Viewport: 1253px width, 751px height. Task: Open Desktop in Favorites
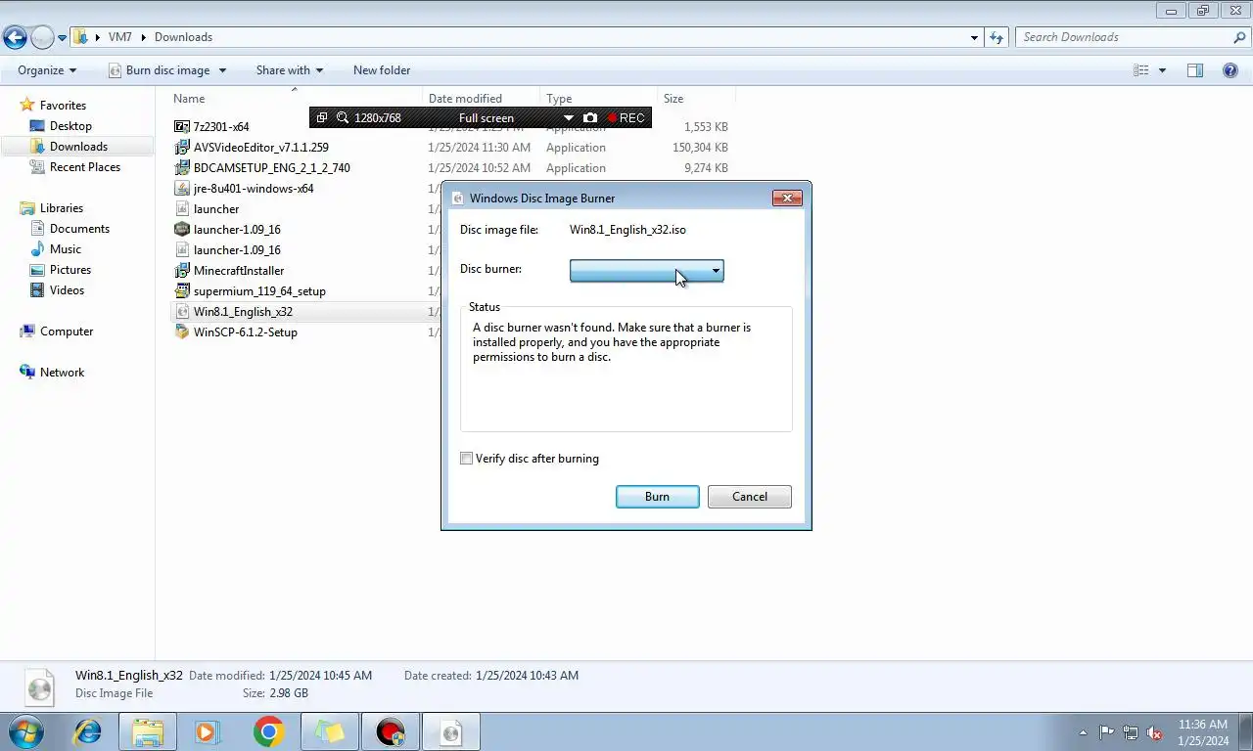click(x=70, y=126)
